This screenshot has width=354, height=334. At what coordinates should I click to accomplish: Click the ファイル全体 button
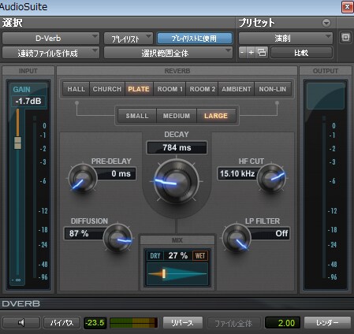tap(233, 323)
